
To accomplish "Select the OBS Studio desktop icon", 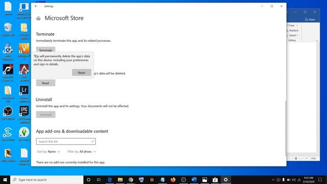I will click(x=8, y=113).
